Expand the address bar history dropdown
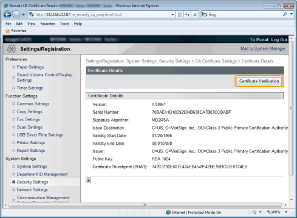This screenshot has height=218, width=297. (172, 15)
